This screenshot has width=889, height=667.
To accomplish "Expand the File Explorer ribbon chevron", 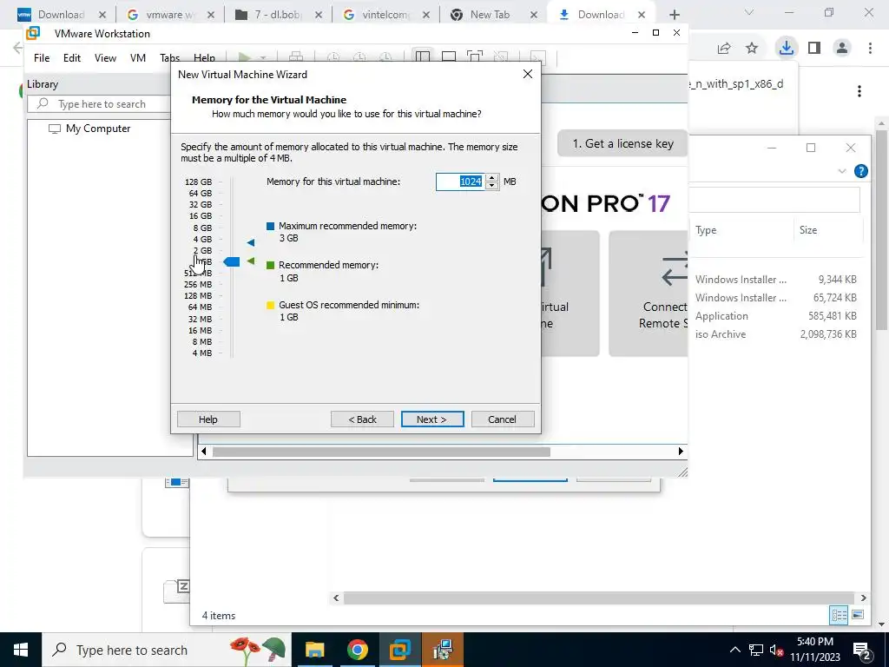I will 842,171.
